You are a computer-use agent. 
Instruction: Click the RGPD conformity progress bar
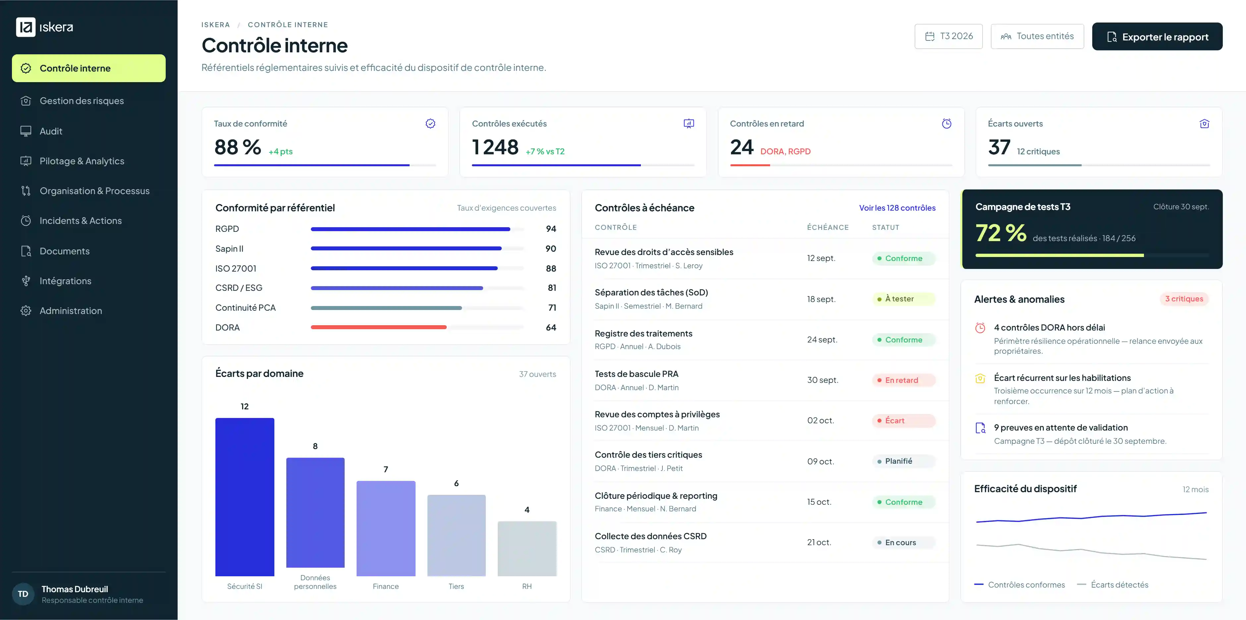pos(418,229)
